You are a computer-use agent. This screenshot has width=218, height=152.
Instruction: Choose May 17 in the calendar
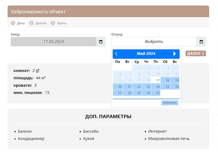(156, 80)
